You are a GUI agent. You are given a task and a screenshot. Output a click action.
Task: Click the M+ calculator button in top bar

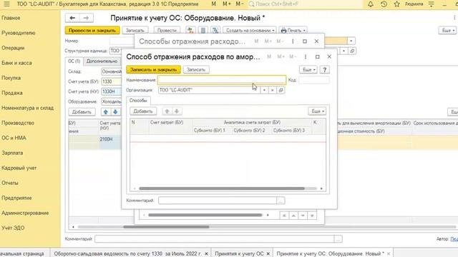click(227, 4)
